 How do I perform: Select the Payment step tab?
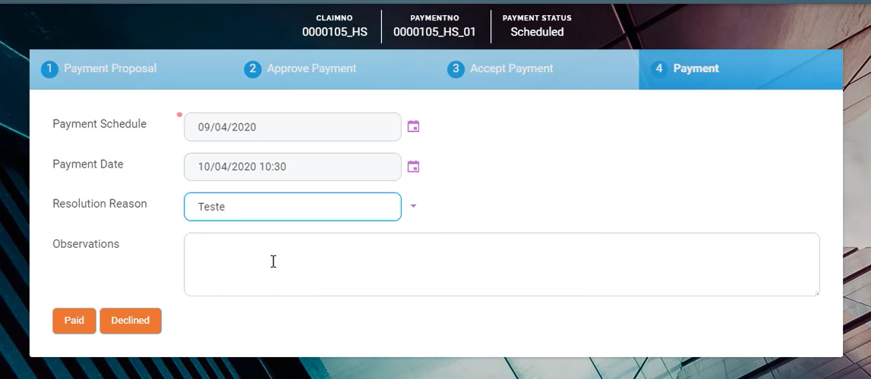point(740,69)
